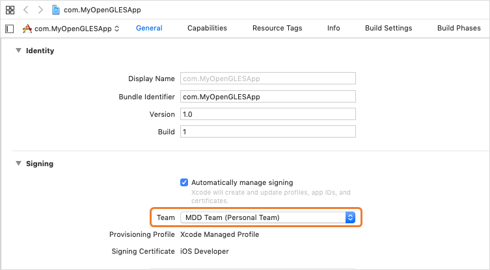Click the Xcode Managed Profile text
This screenshot has width=490, height=270.
(219, 234)
